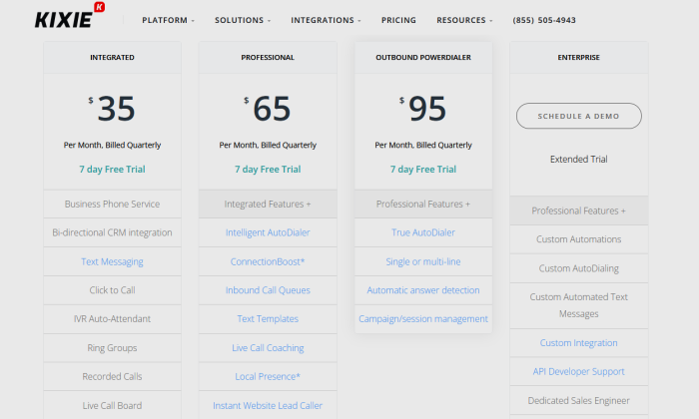
Task: Click Integrated Features + row
Action: [268, 204]
